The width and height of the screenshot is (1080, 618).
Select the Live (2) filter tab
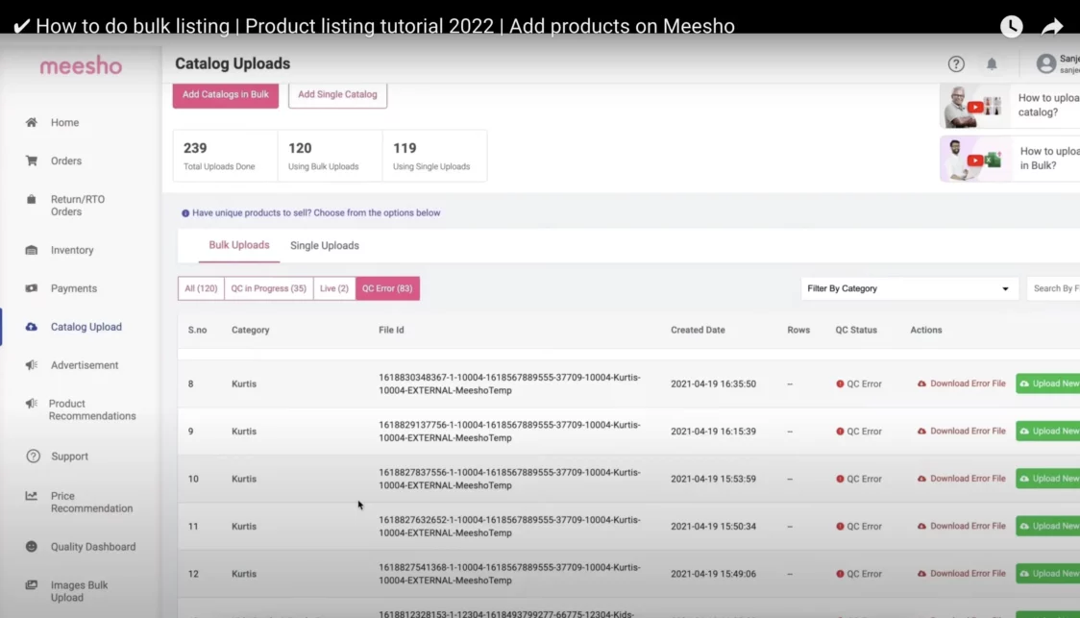[334, 288]
